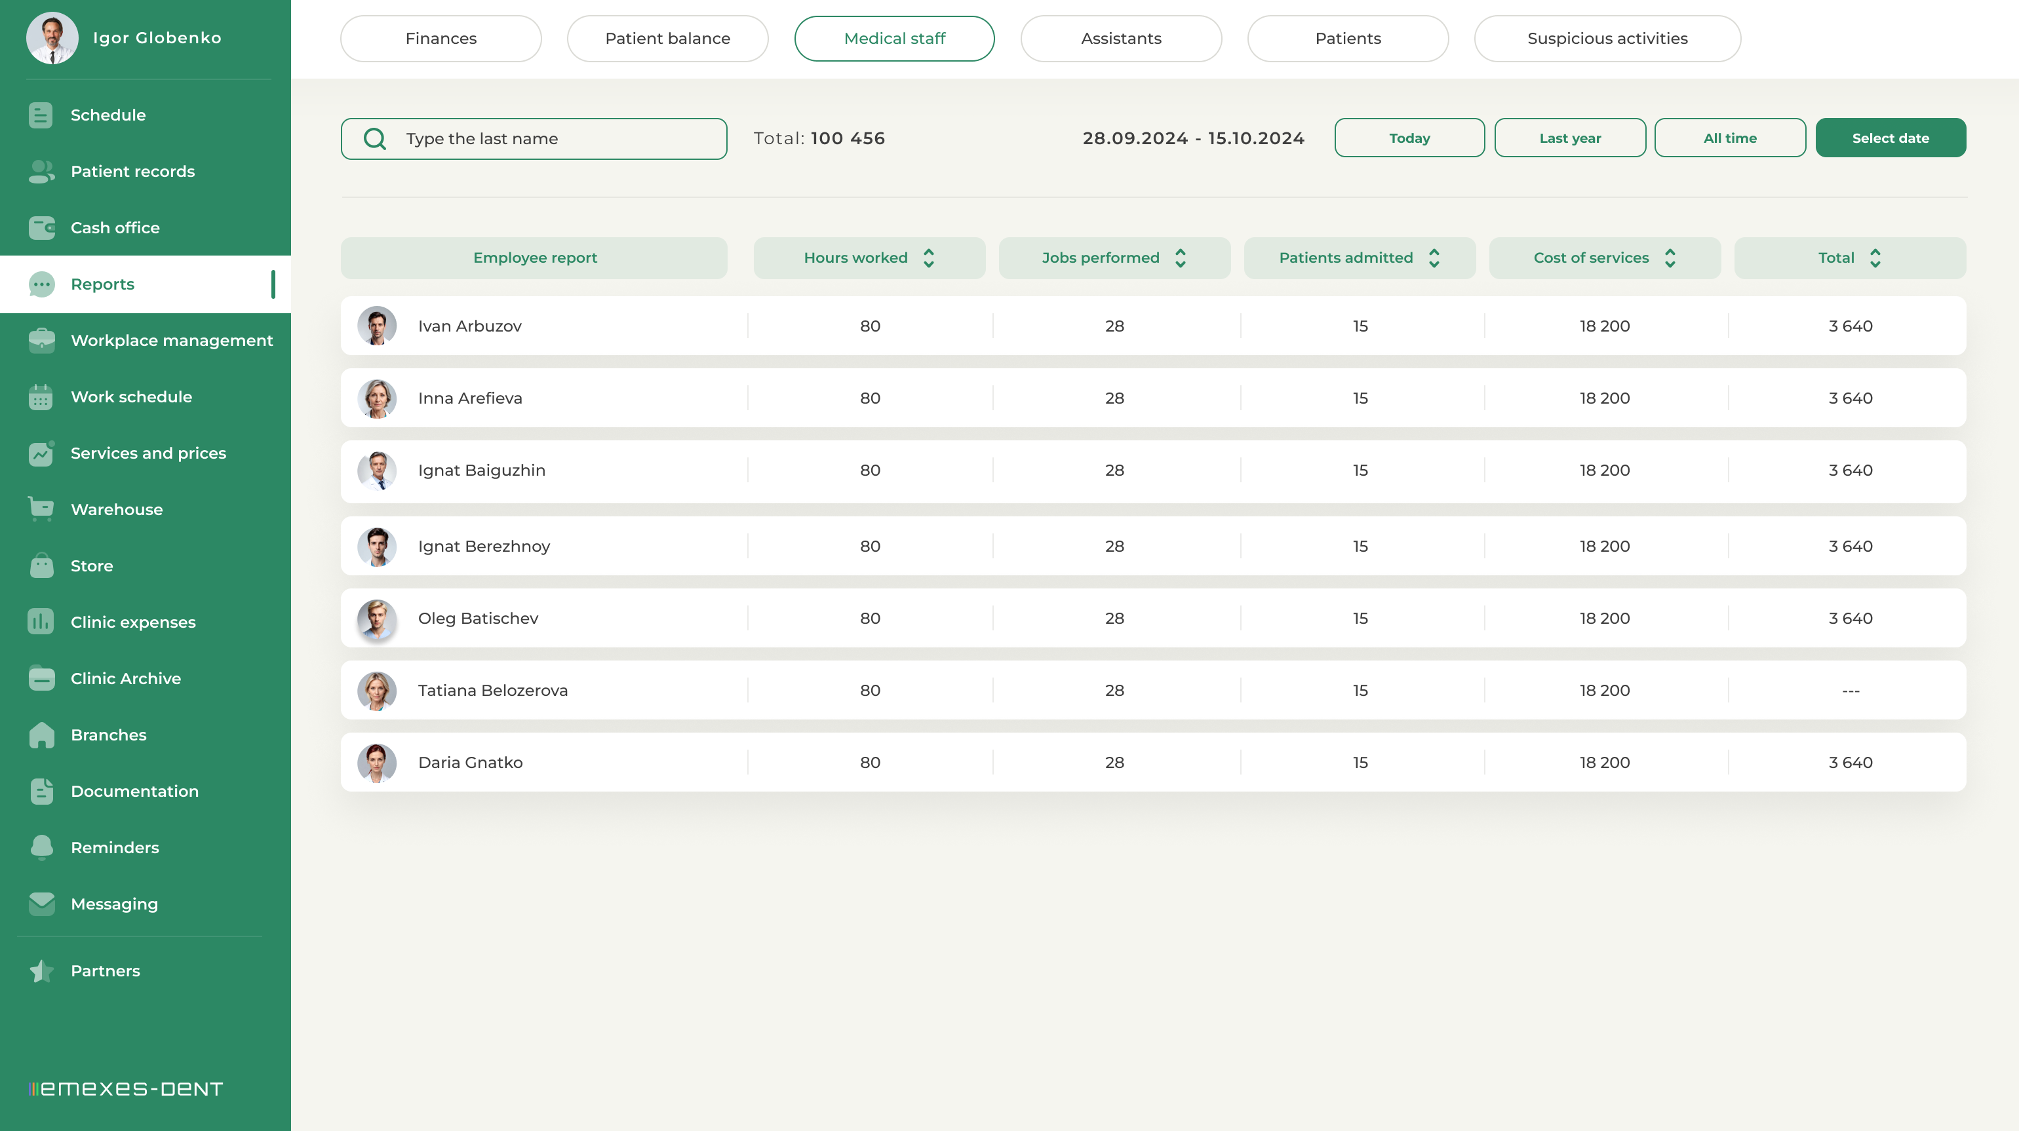Click the Clinic Archive box icon
2019x1131 pixels.
point(41,678)
